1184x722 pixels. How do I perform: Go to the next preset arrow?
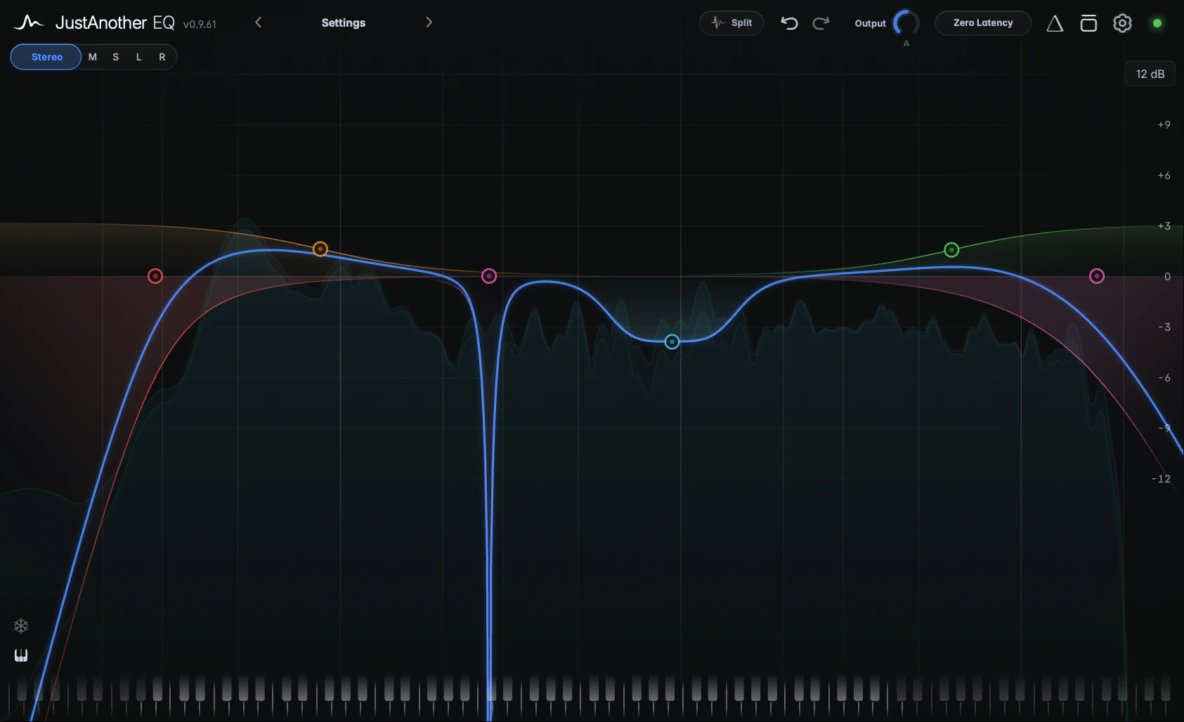pyautogui.click(x=429, y=22)
